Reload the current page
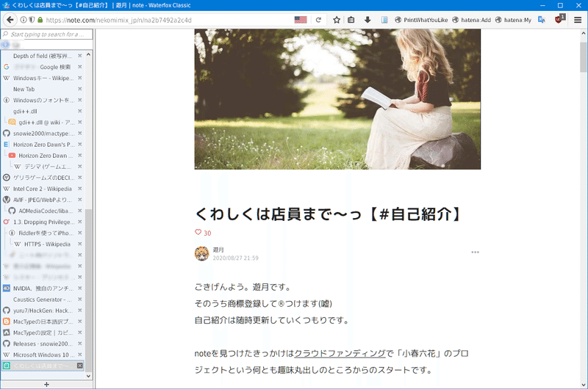588x389 pixels. tap(318, 20)
